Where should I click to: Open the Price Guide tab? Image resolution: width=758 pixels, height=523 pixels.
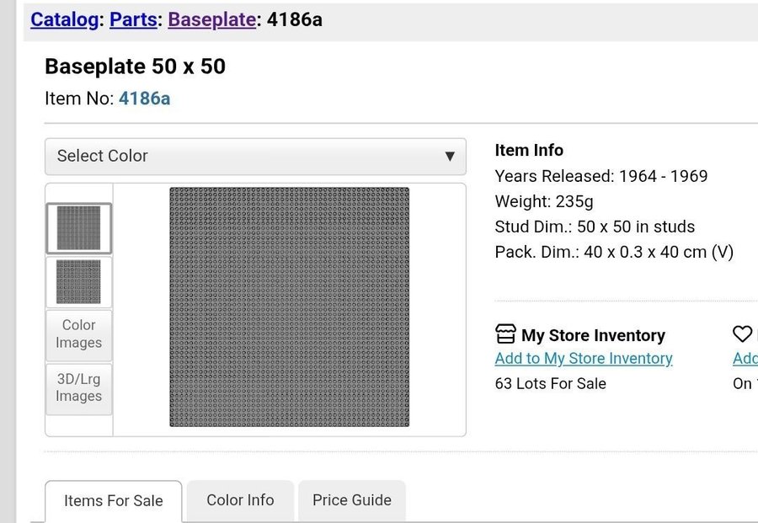click(352, 500)
